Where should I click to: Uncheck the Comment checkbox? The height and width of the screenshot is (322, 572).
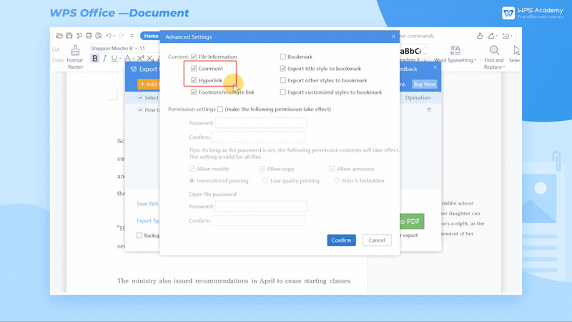194,69
